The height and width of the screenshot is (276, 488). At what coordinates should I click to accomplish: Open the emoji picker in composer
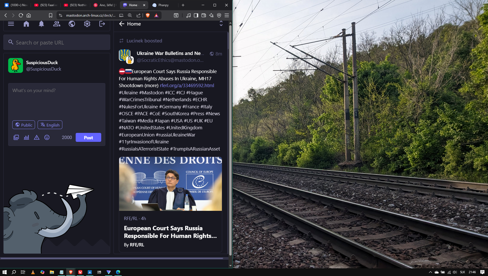tap(47, 137)
